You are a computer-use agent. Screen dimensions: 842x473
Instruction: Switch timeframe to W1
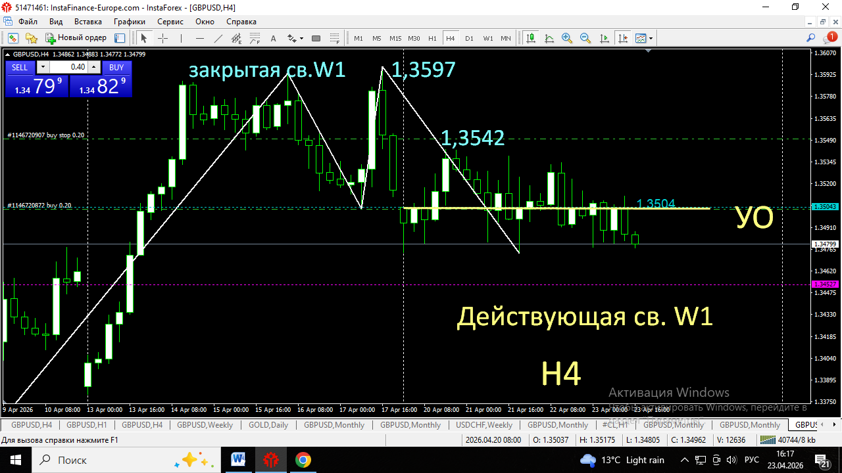coord(488,38)
